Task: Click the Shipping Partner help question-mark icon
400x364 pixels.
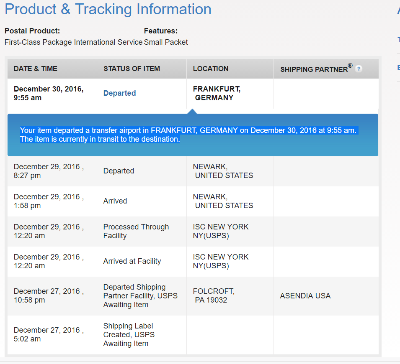Action: coord(359,69)
